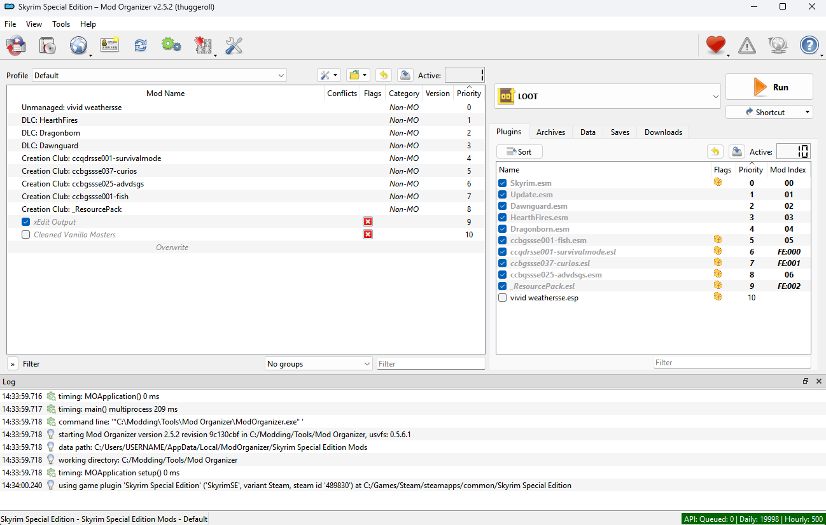The width and height of the screenshot is (826, 525).
Task: Open the mod list tools wrench dropdown
Action: point(329,75)
